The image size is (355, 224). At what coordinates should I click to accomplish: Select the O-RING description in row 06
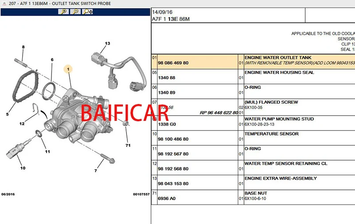[x=252, y=87]
